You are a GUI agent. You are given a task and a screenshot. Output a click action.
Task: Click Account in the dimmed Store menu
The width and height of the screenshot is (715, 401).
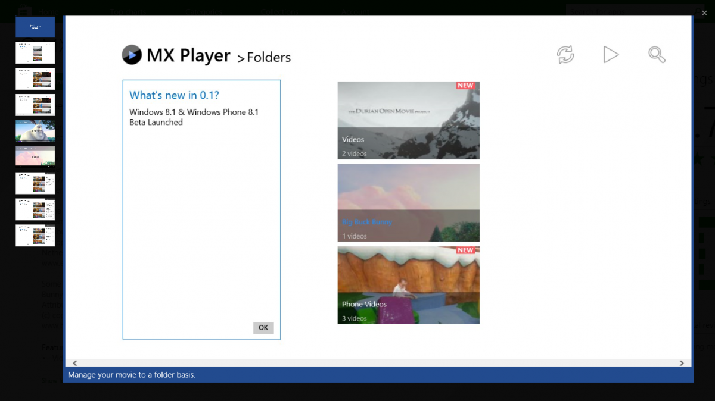coord(356,11)
